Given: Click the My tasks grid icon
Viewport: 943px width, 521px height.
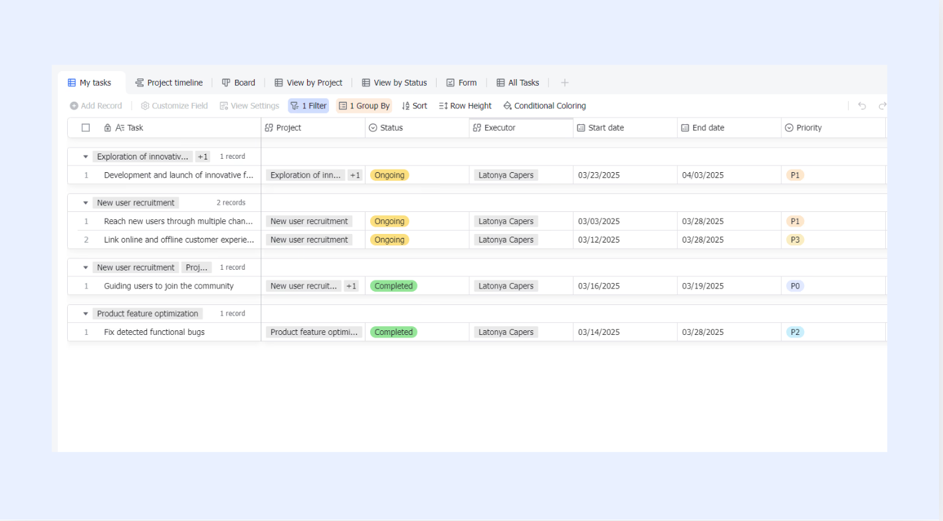Looking at the screenshot, I should [x=72, y=83].
